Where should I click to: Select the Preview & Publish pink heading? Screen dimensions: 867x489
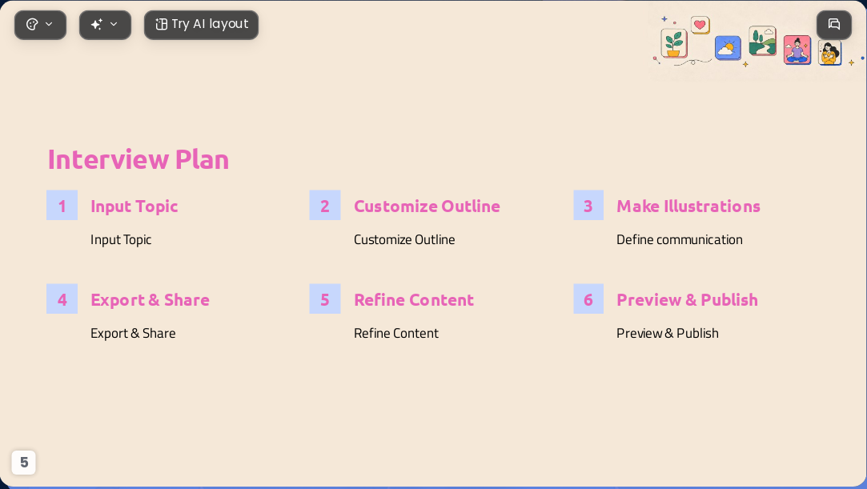tap(688, 299)
